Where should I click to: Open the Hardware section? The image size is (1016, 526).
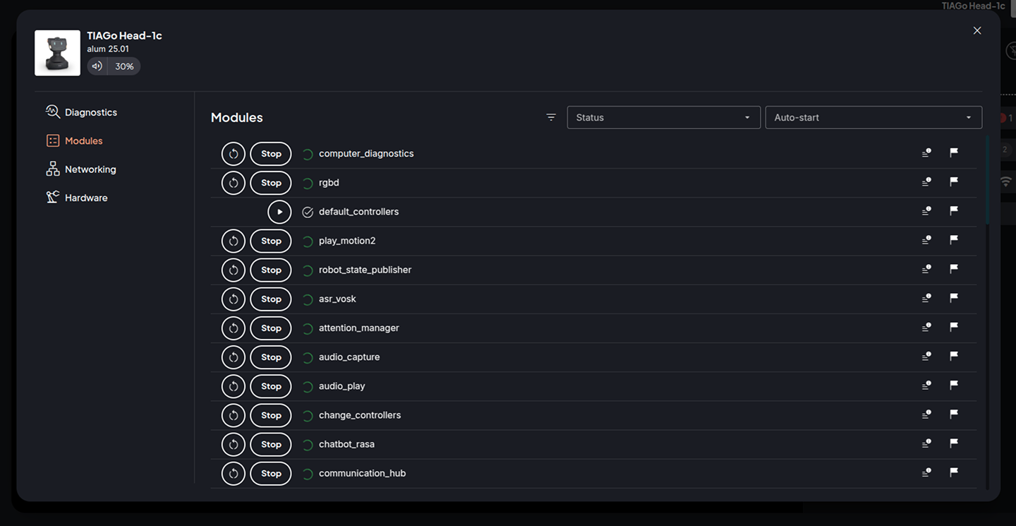click(76, 198)
